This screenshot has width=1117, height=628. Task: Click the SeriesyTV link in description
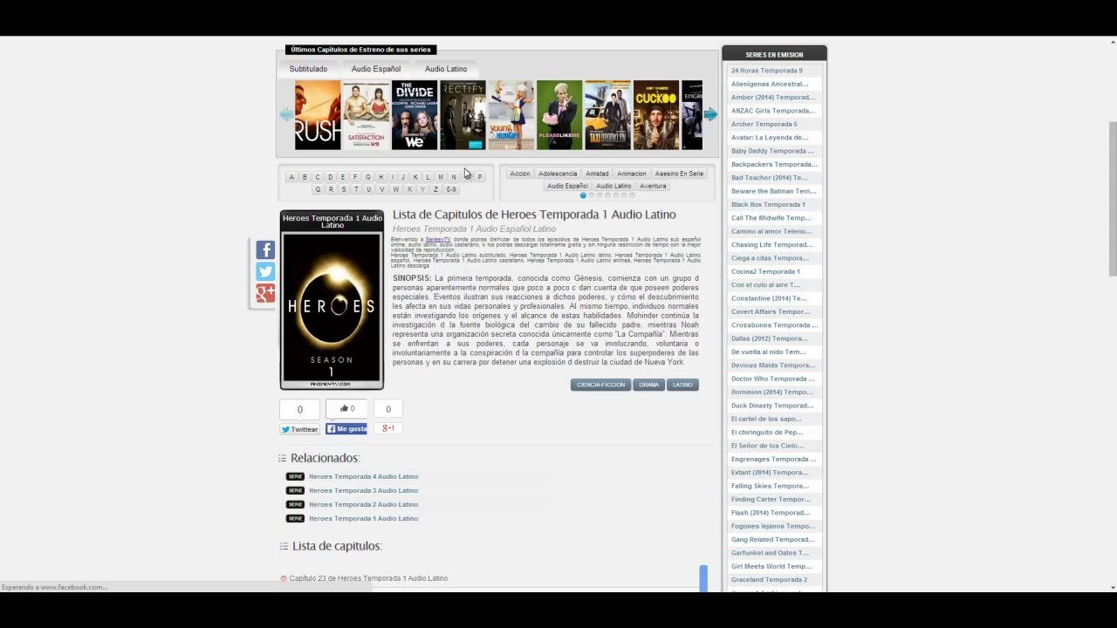pos(438,239)
